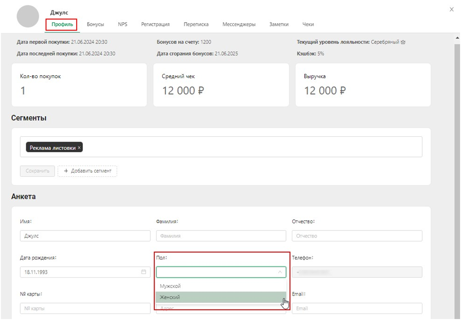Click Дата сгорания бонусов 21.06.2025
Screen dimensions: 461x320
click(198, 54)
